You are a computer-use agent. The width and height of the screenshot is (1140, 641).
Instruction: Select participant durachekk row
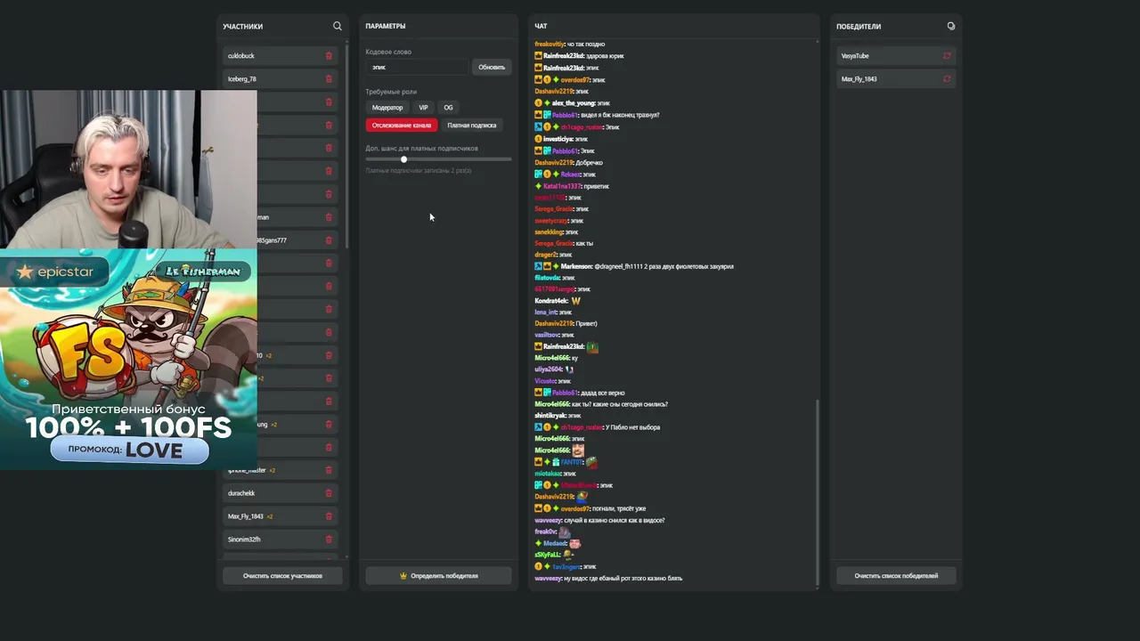point(281,493)
